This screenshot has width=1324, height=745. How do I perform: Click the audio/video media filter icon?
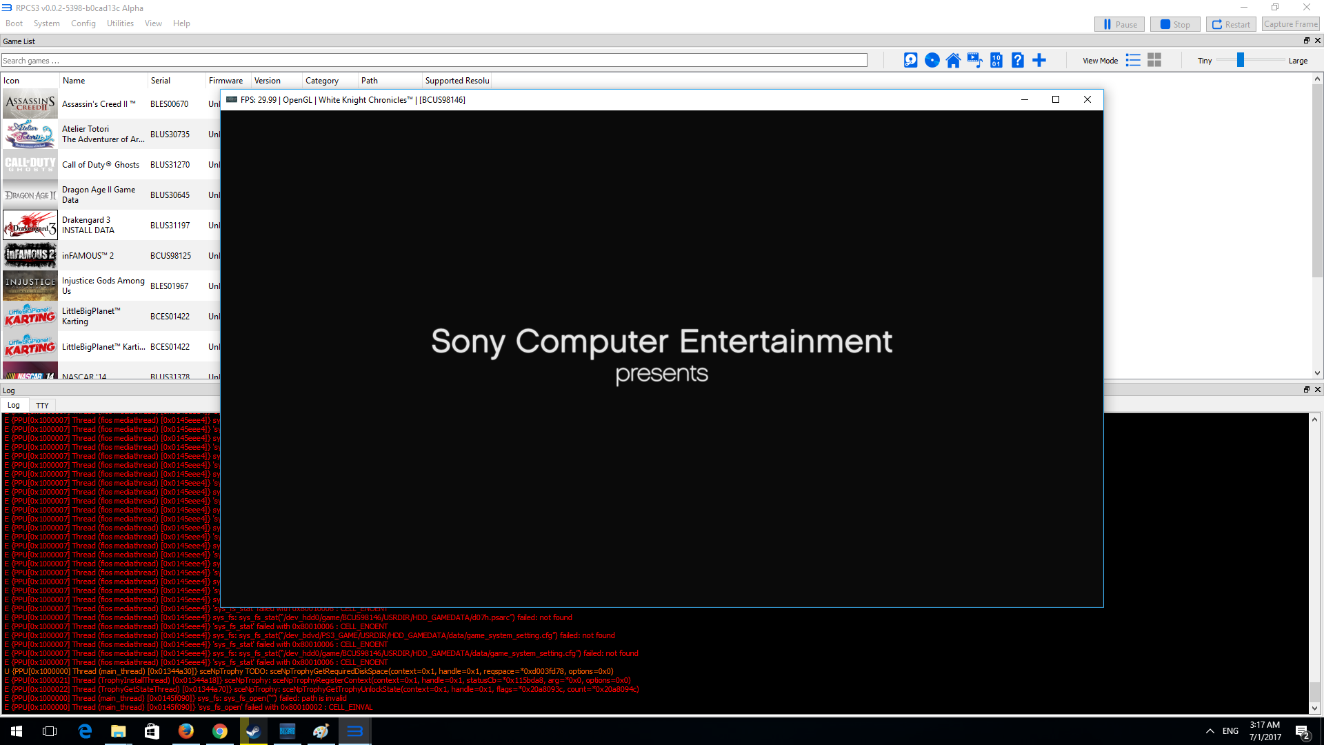coord(974,61)
